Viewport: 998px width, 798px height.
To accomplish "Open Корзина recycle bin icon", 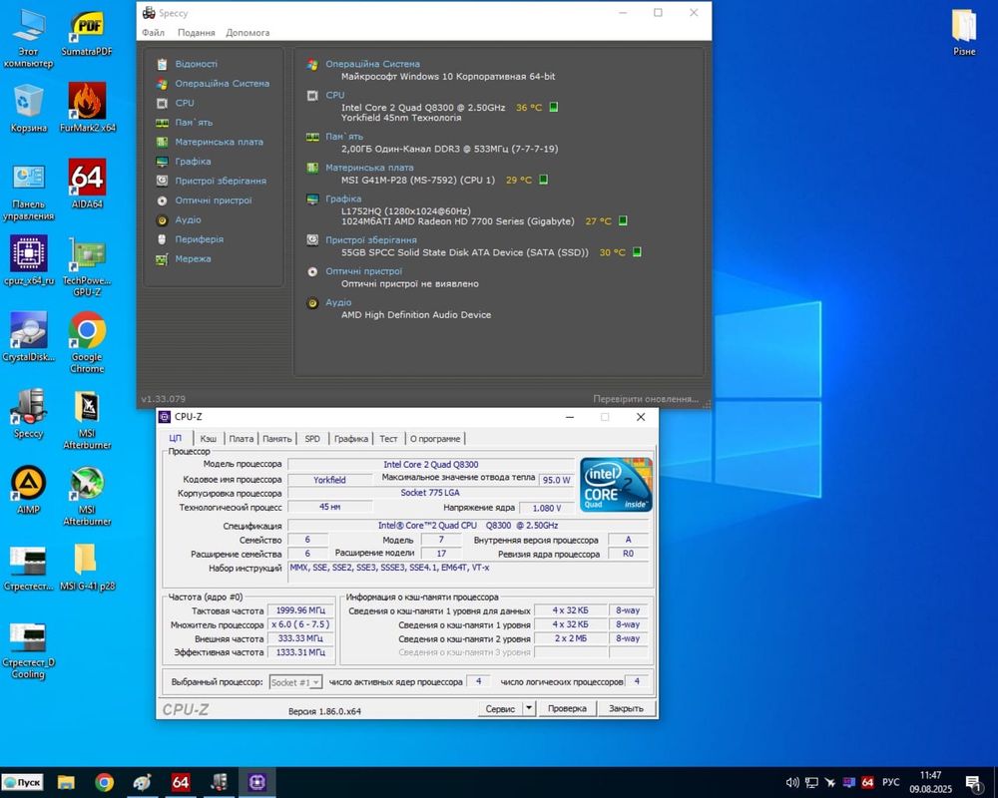I will pyautogui.click(x=29, y=108).
